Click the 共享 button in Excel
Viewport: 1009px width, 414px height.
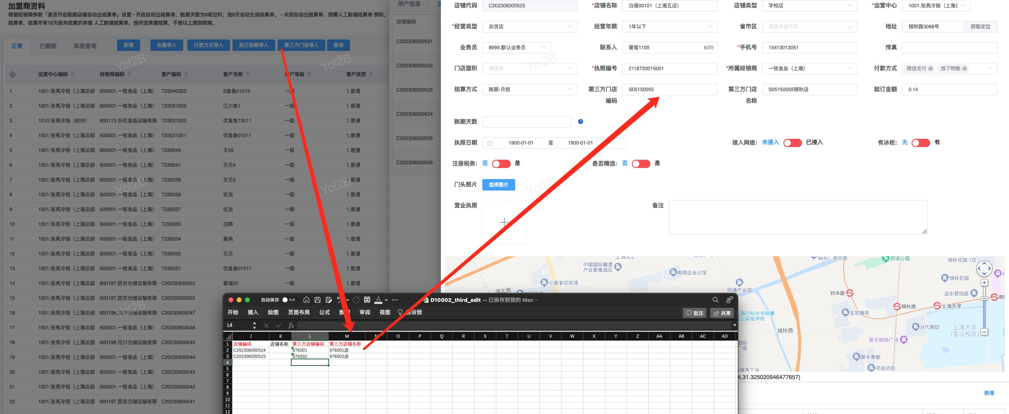coord(722,313)
